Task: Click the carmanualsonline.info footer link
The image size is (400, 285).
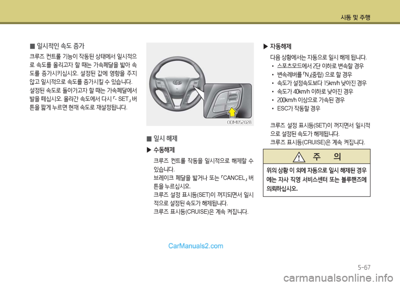Action: (x=338, y=278)
